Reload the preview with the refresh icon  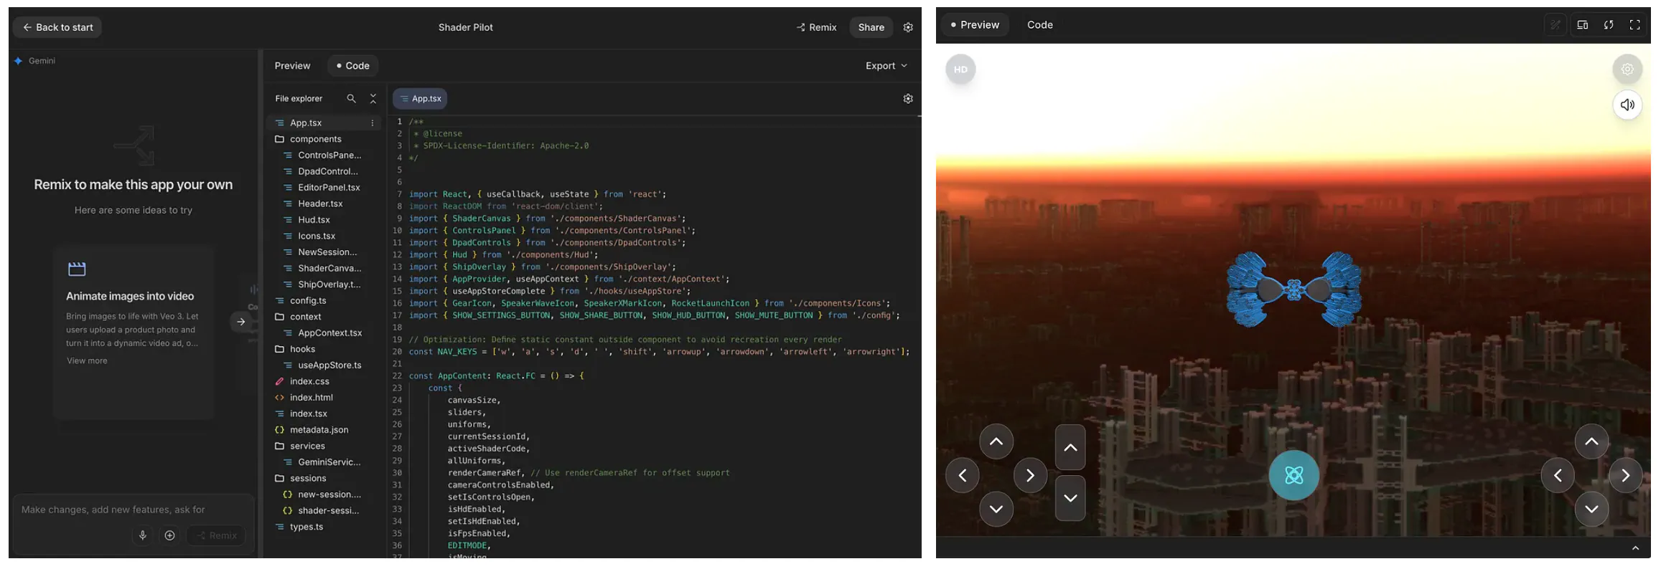pos(1609,25)
